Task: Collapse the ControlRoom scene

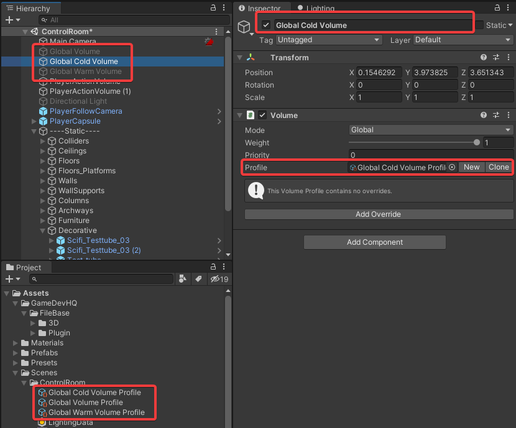Action: pyautogui.click(x=25, y=32)
